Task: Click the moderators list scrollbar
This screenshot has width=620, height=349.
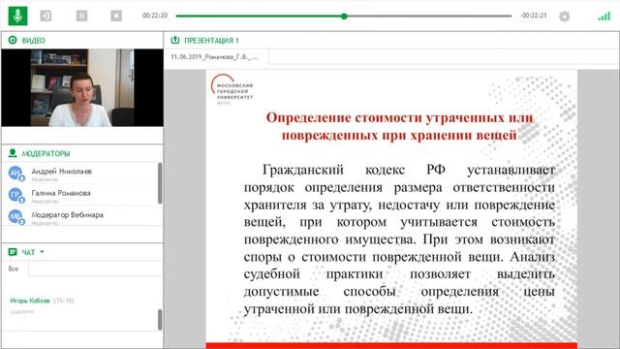Action: coord(160,183)
